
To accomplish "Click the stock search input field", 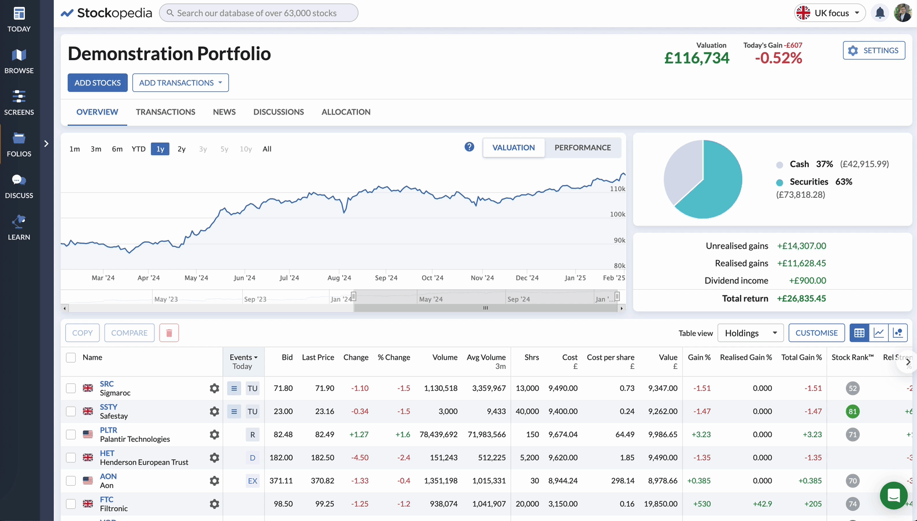I will tap(258, 13).
